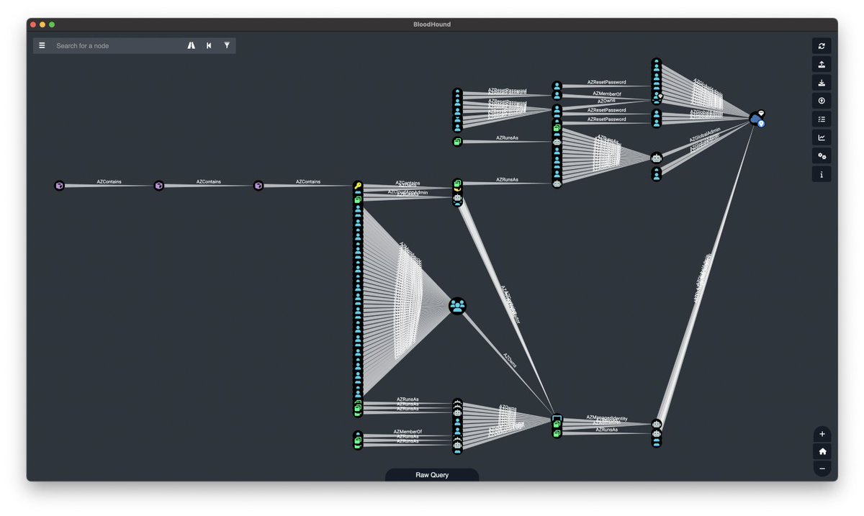Zoom in with the plus button
The width and height of the screenshot is (864, 516).
[822, 434]
